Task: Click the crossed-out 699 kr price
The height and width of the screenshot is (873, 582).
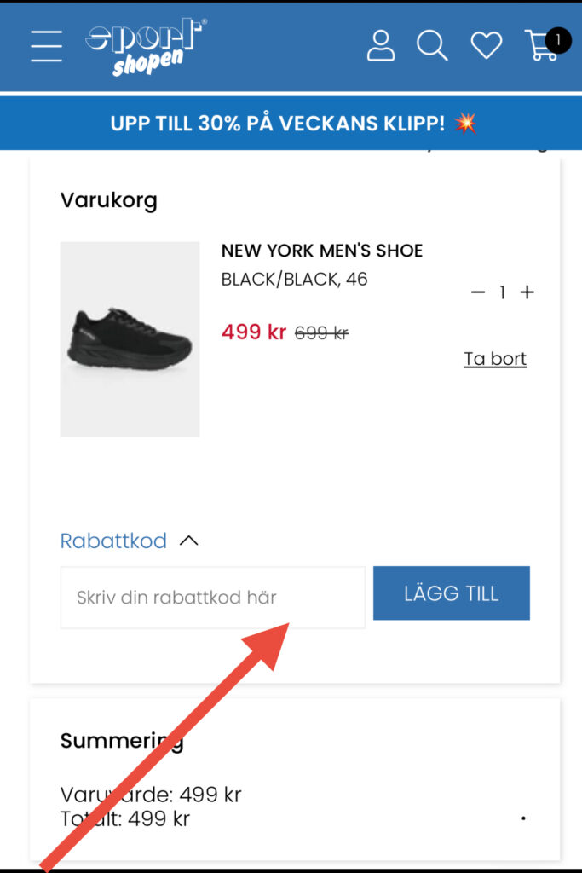Action: [x=321, y=333]
